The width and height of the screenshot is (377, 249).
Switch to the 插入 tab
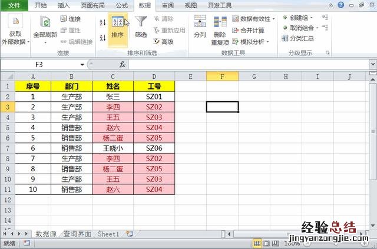click(x=64, y=5)
